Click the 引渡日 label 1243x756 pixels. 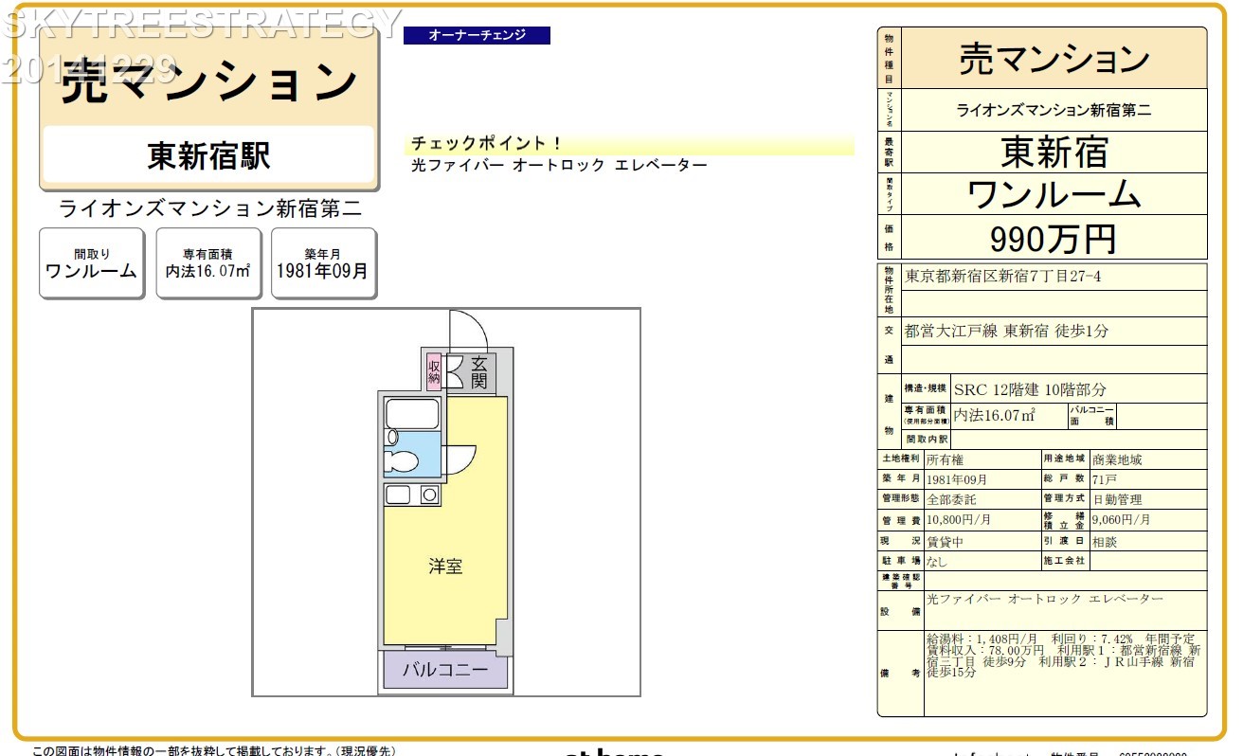pos(1066,542)
